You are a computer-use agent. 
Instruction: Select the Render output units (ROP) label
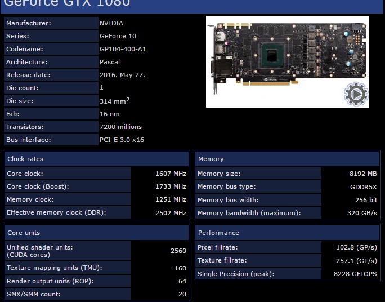pos(50,281)
